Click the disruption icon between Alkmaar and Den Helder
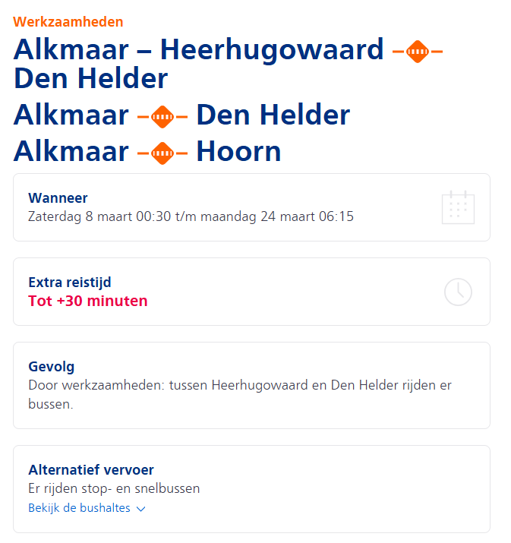511x543 pixels. [x=162, y=116]
